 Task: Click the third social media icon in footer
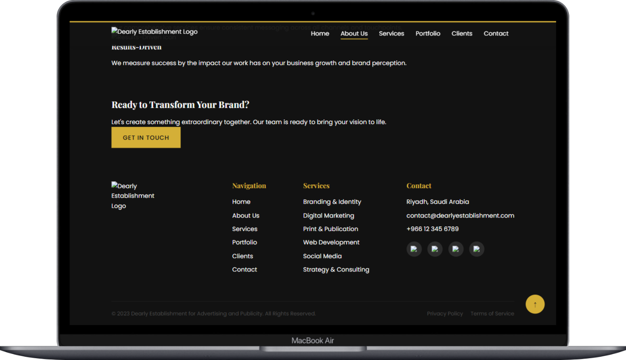click(456, 249)
